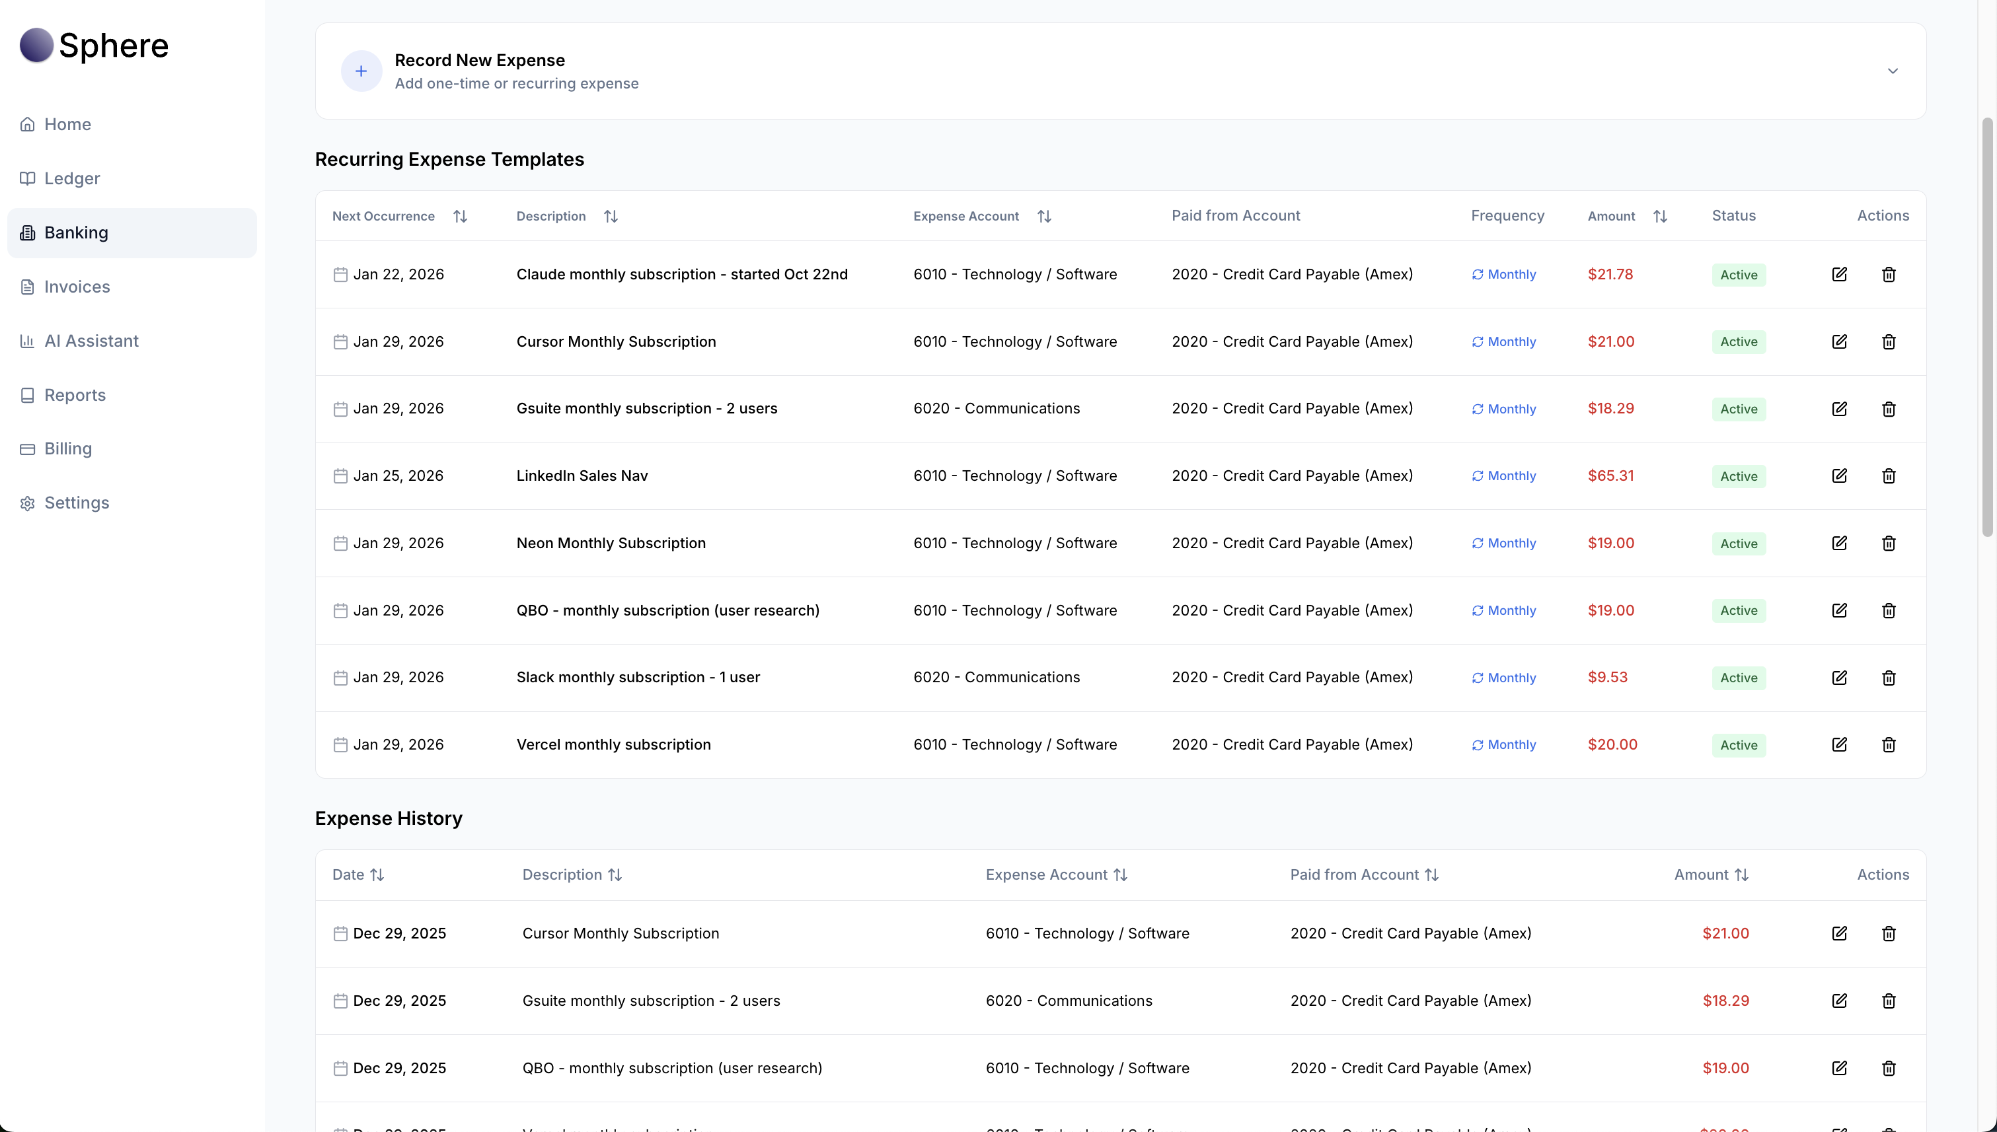Sort Expense History by Date

[377, 874]
